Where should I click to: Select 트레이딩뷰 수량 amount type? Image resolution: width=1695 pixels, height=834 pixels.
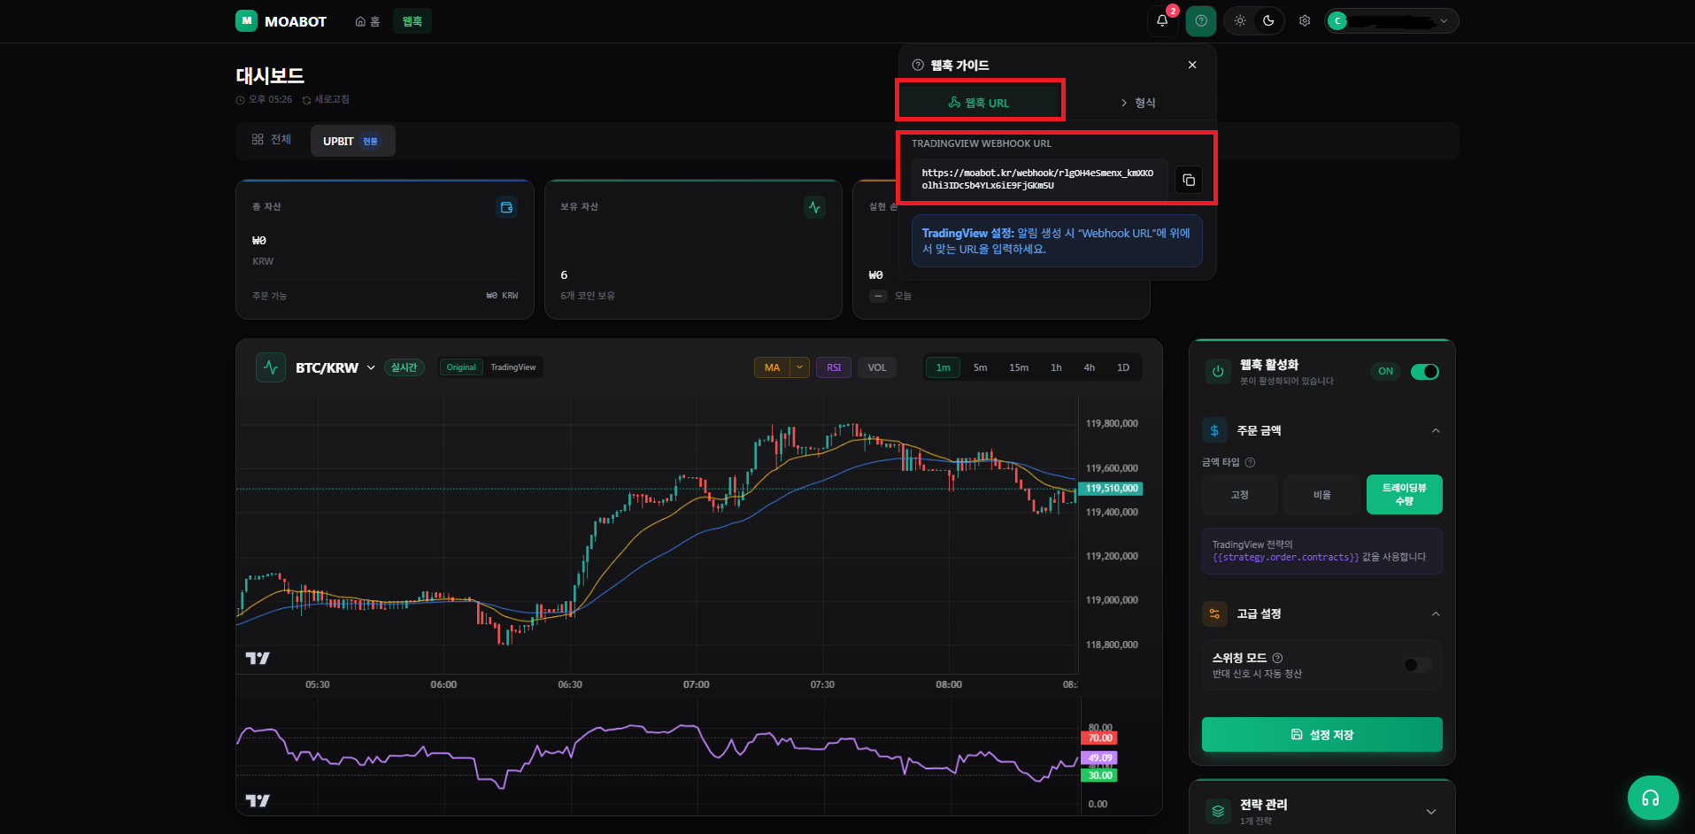1405,495
